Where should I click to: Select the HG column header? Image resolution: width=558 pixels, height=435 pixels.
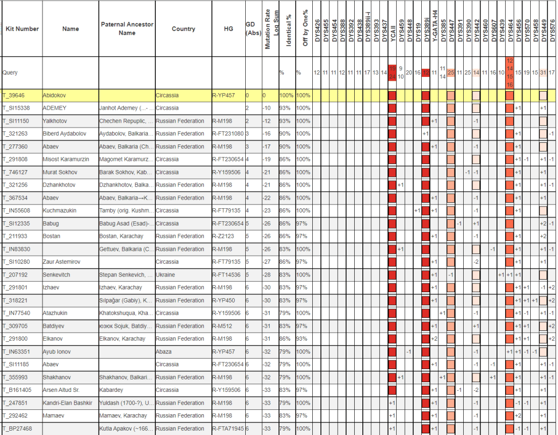[x=228, y=29]
